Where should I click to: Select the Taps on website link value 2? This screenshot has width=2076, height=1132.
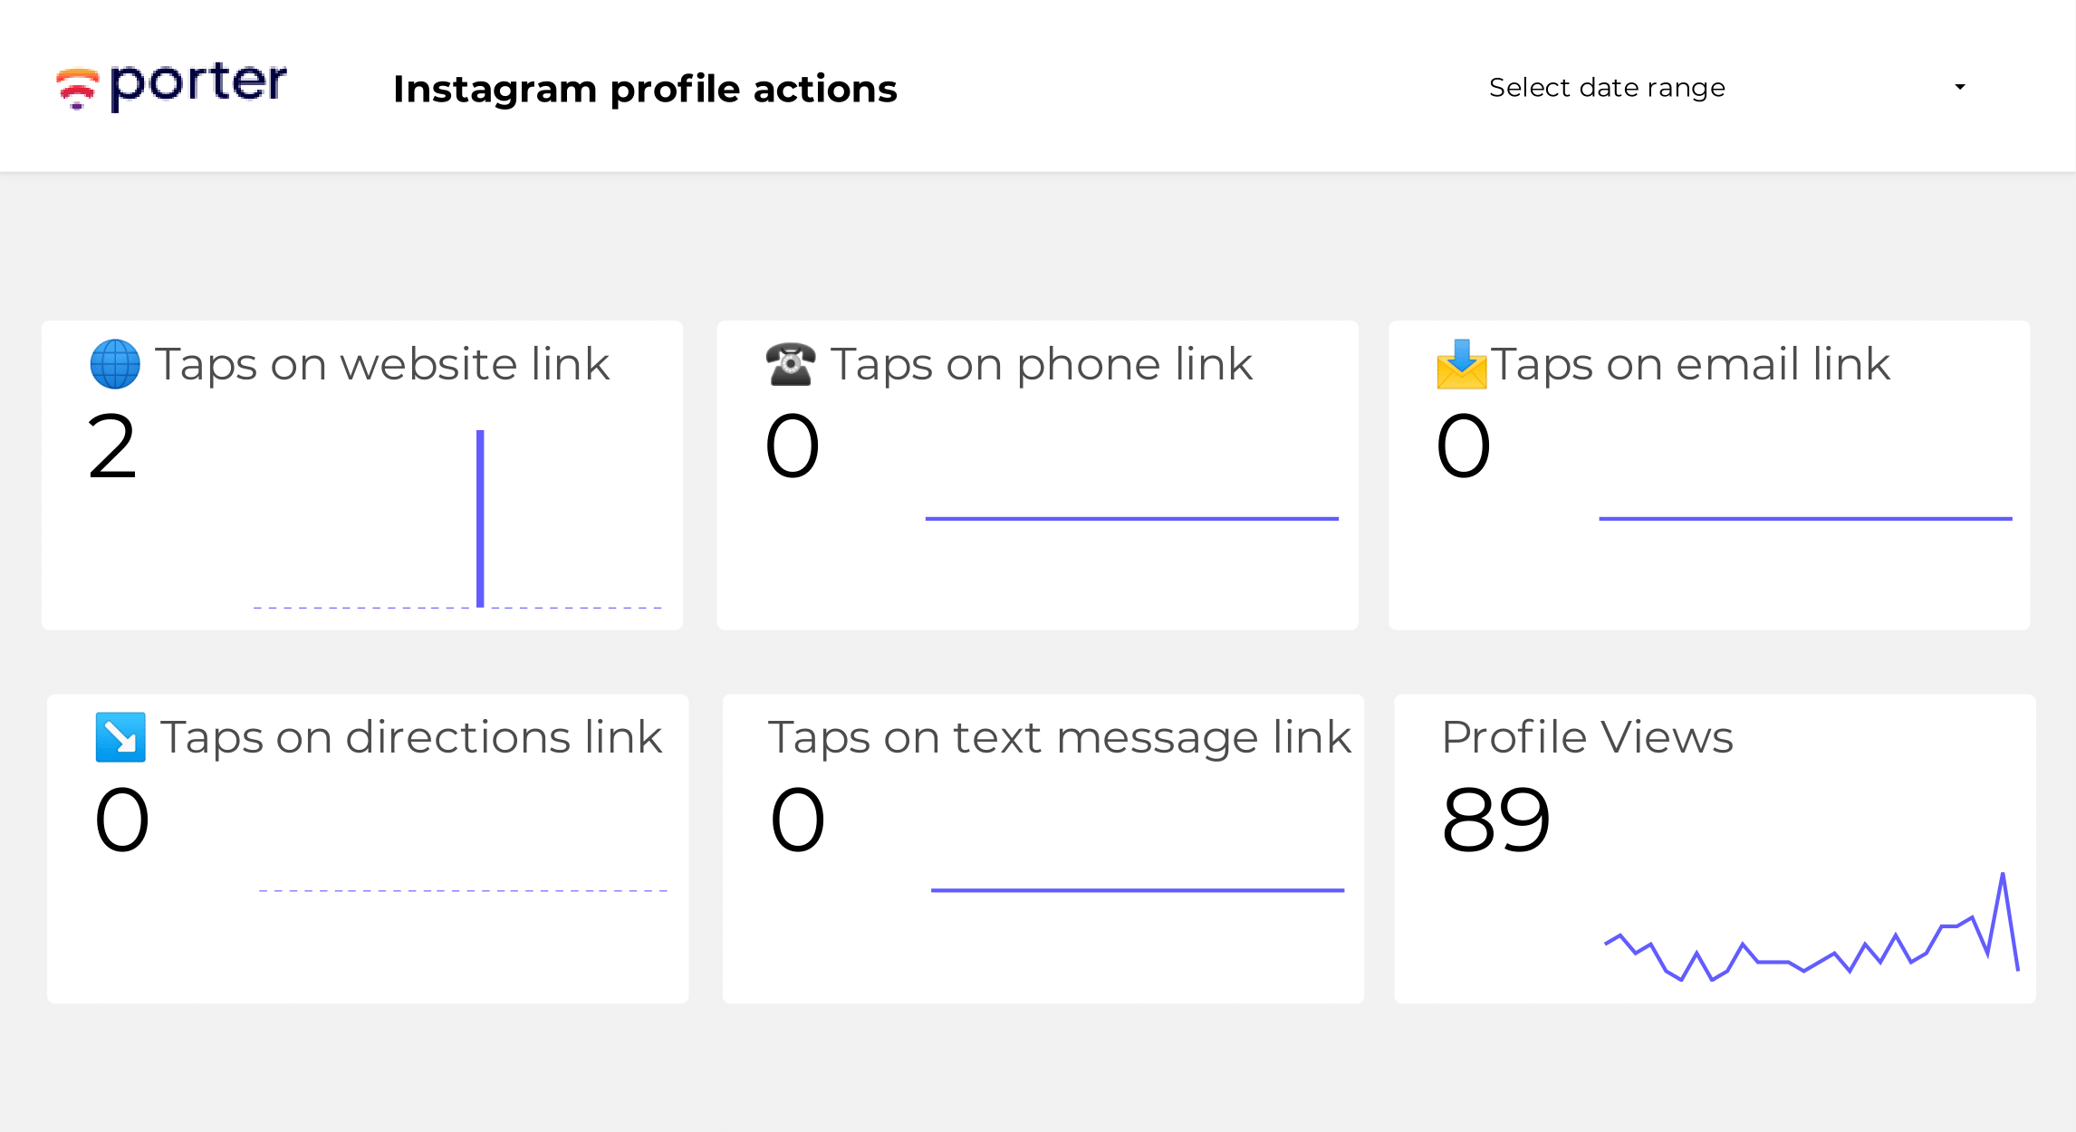112,446
